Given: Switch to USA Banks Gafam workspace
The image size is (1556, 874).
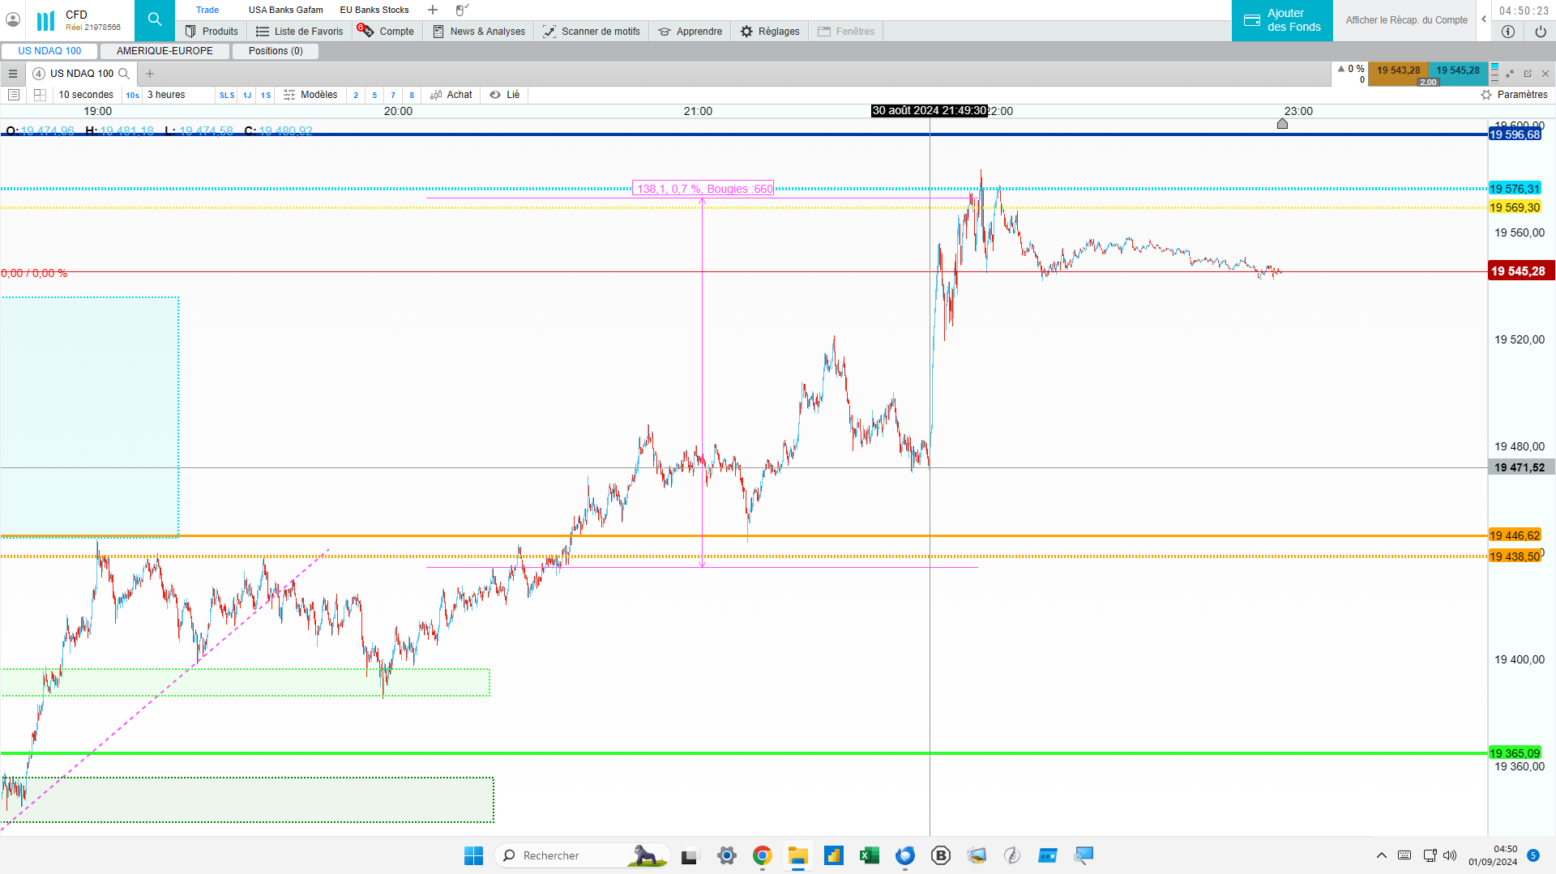Looking at the screenshot, I should pyautogui.click(x=285, y=10).
